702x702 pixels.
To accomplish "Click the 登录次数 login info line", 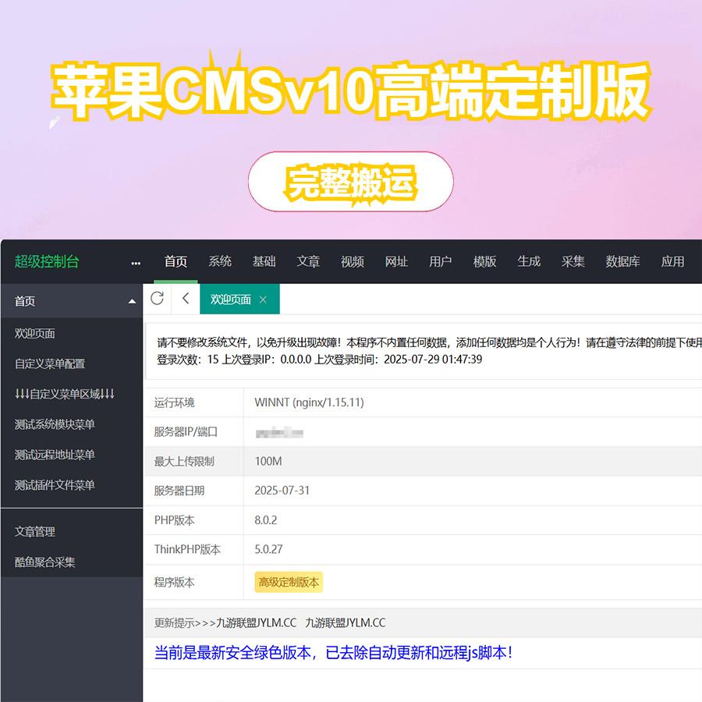I will click(x=320, y=360).
